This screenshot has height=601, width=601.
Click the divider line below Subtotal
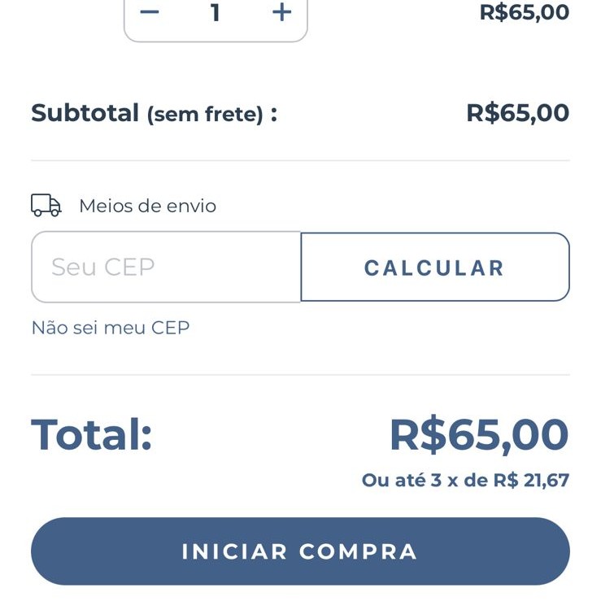[x=300, y=160]
